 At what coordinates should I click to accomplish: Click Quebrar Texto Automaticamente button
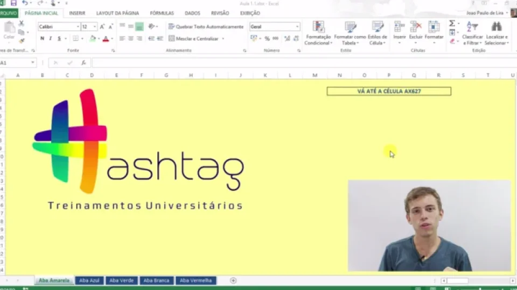coord(206,27)
